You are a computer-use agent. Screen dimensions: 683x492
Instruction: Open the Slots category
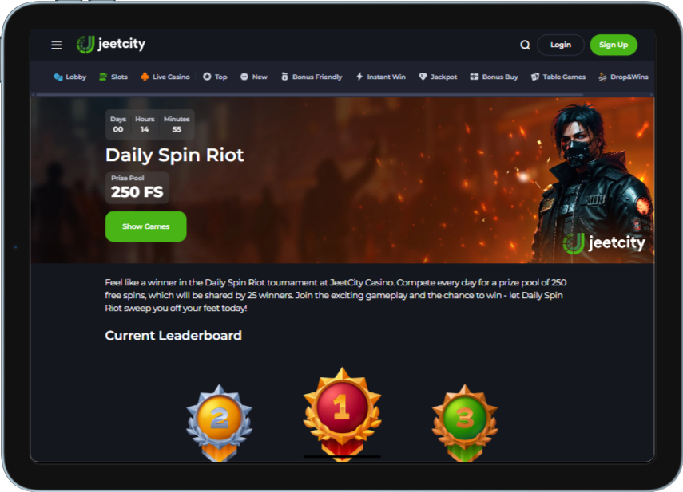tap(113, 77)
